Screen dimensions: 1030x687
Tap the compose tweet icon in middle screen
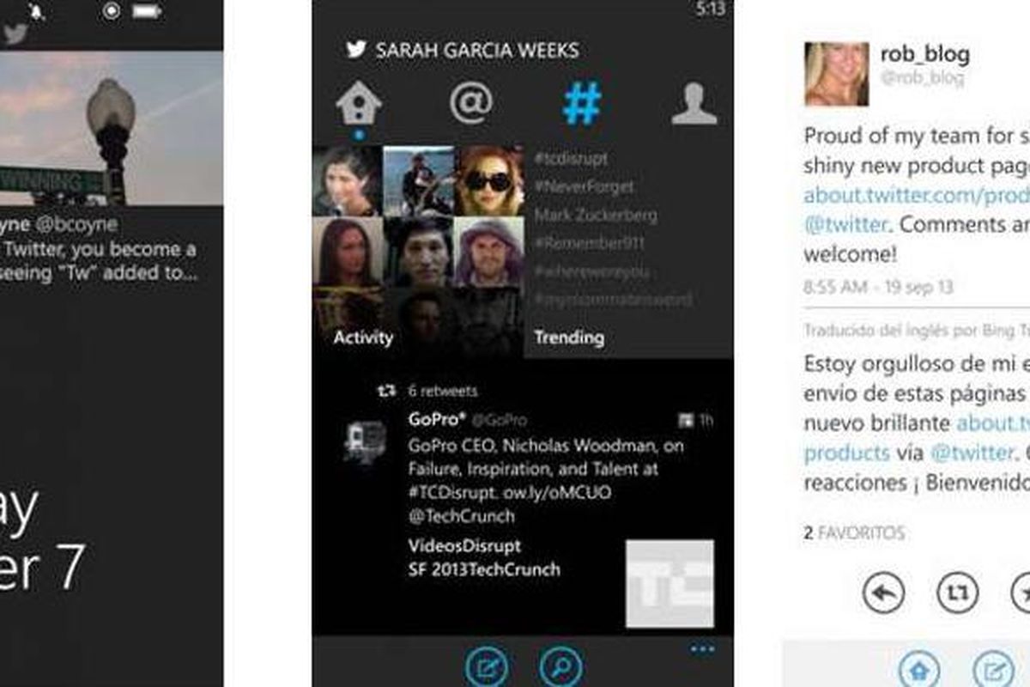pyautogui.click(x=487, y=666)
